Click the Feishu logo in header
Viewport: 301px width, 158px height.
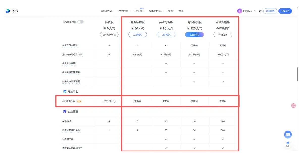(x=11, y=11)
